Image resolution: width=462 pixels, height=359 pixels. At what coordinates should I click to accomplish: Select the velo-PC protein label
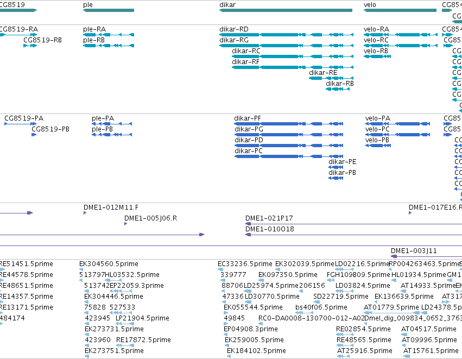tap(377, 129)
